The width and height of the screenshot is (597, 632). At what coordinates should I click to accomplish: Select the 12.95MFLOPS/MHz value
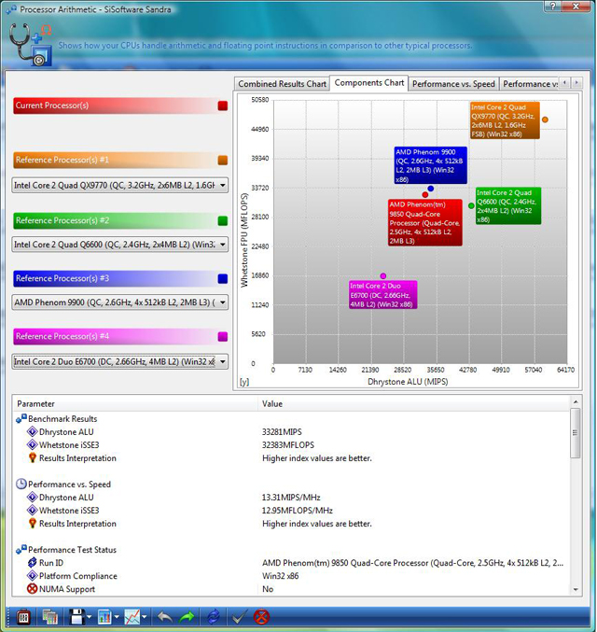[x=298, y=511]
